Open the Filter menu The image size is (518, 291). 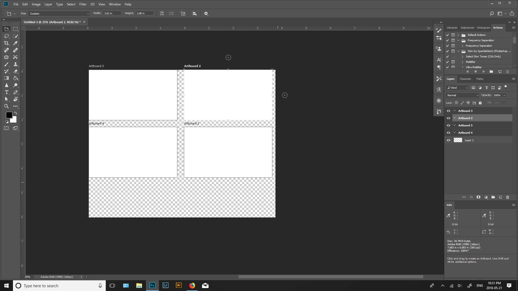coord(83,4)
